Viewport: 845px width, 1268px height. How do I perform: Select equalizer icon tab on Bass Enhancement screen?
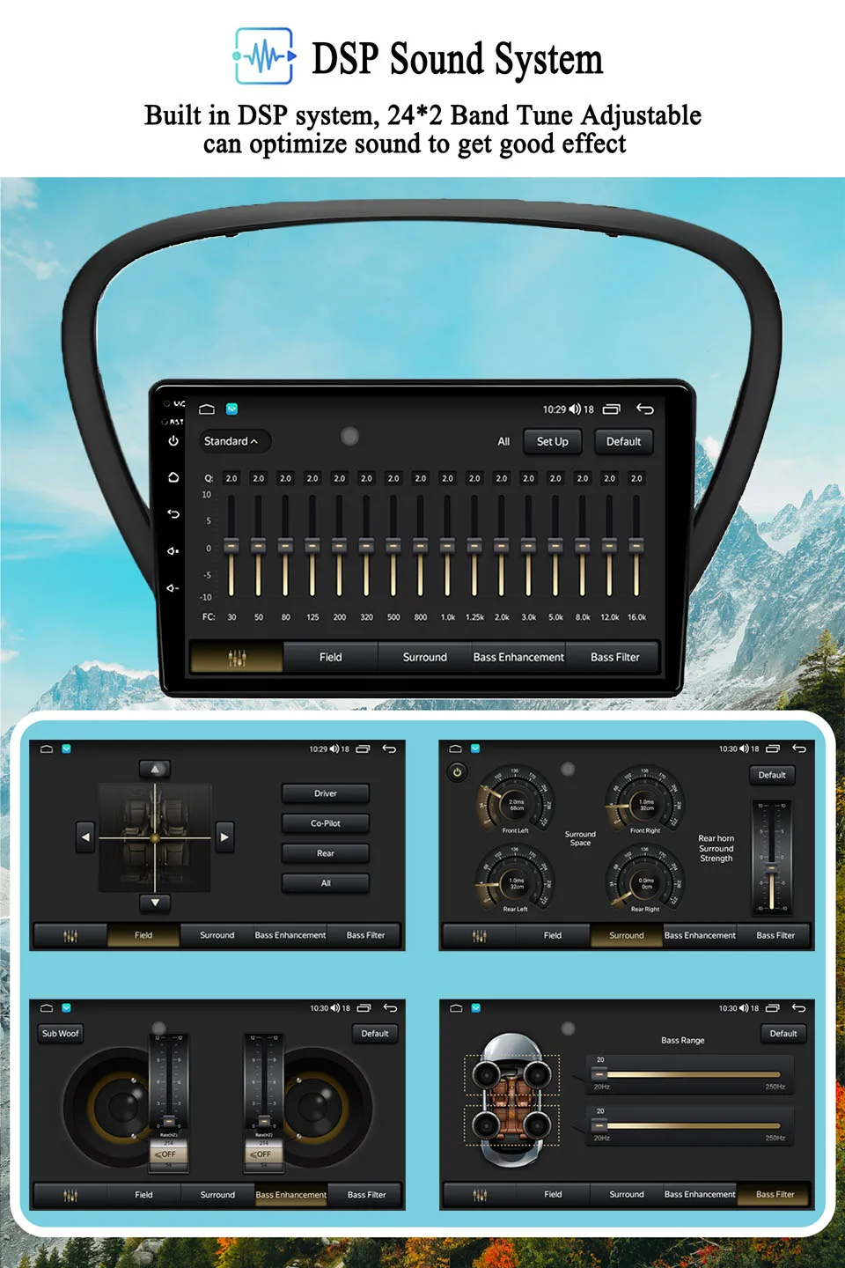pyautogui.click(x=70, y=1195)
